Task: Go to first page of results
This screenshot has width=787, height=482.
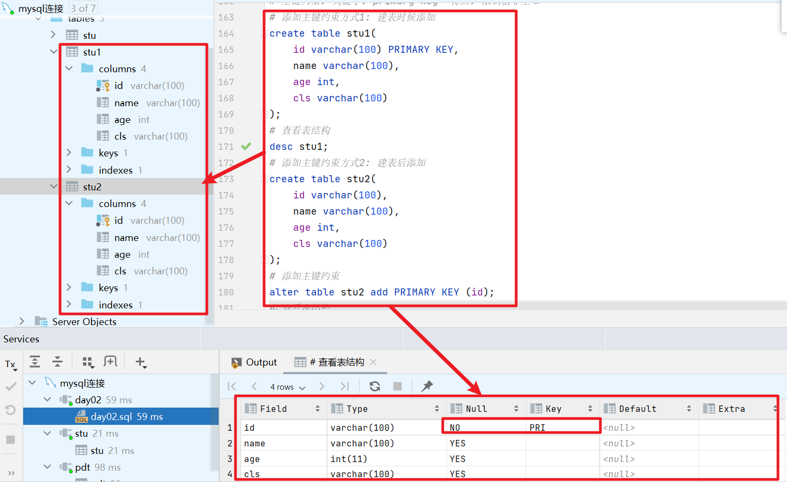Action: pos(232,386)
